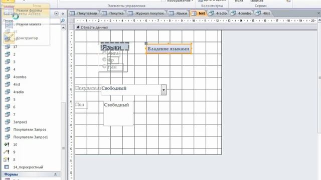The image size is (321, 180).
Task: Open the Журнал покупок tab
Action: pyautogui.click(x=146, y=13)
